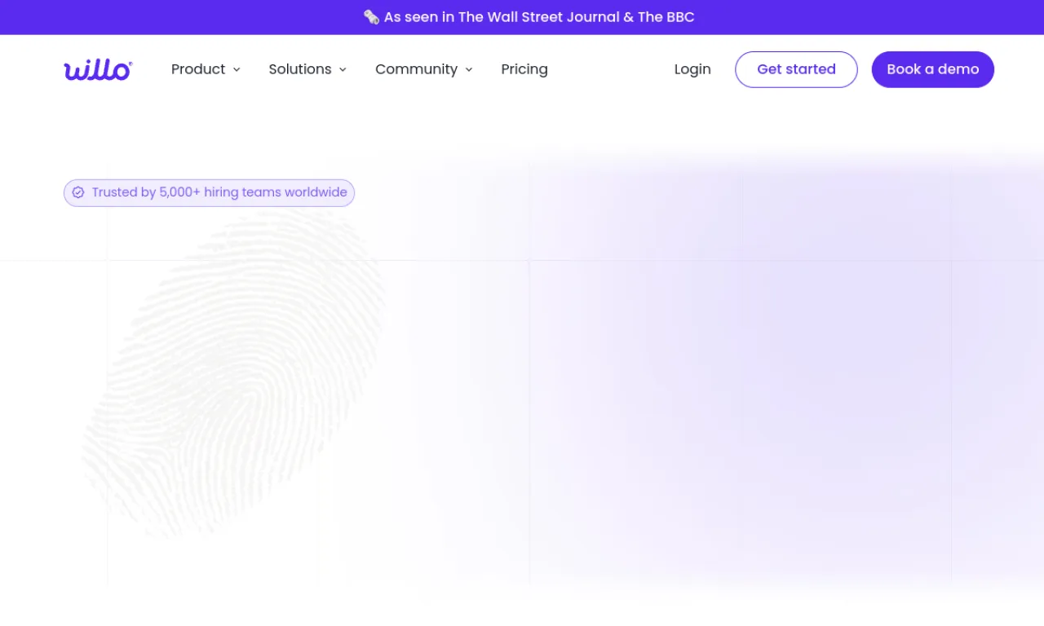The image size is (1044, 626).
Task: Click the Book a demo button
Action: (933, 69)
